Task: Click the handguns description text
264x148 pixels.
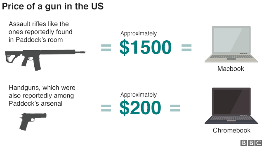Action: [42, 95]
